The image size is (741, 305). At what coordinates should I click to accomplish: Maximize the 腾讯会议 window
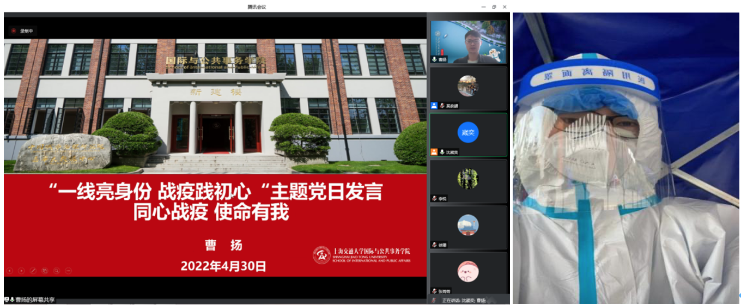click(494, 7)
